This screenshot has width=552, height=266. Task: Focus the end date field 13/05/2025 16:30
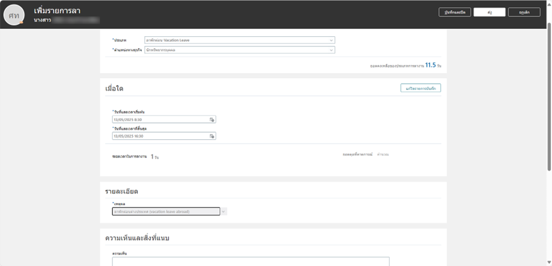pyautogui.click(x=160, y=136)
